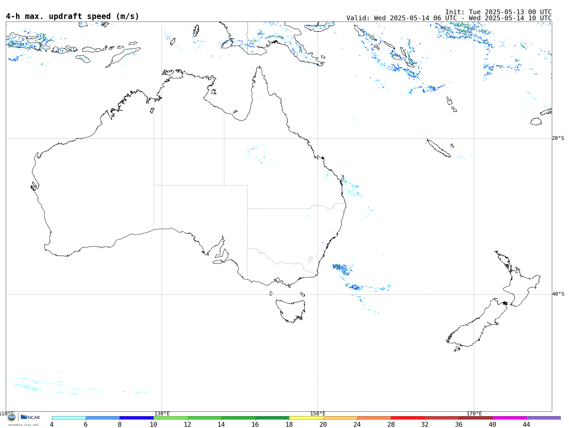Image resolution: width=569 pixels, height=428 pixels.
Task: Pick the bright red 28–32 m/s swatch
Action: (x=408, y=418)
